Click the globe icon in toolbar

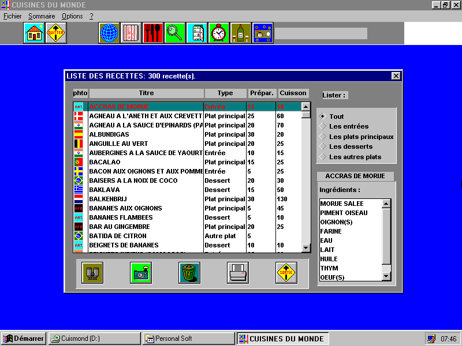109,33
